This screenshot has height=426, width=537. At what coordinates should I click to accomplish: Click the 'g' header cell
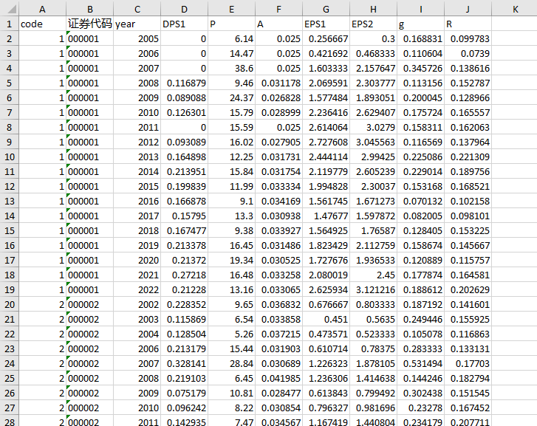coord(420,24)
